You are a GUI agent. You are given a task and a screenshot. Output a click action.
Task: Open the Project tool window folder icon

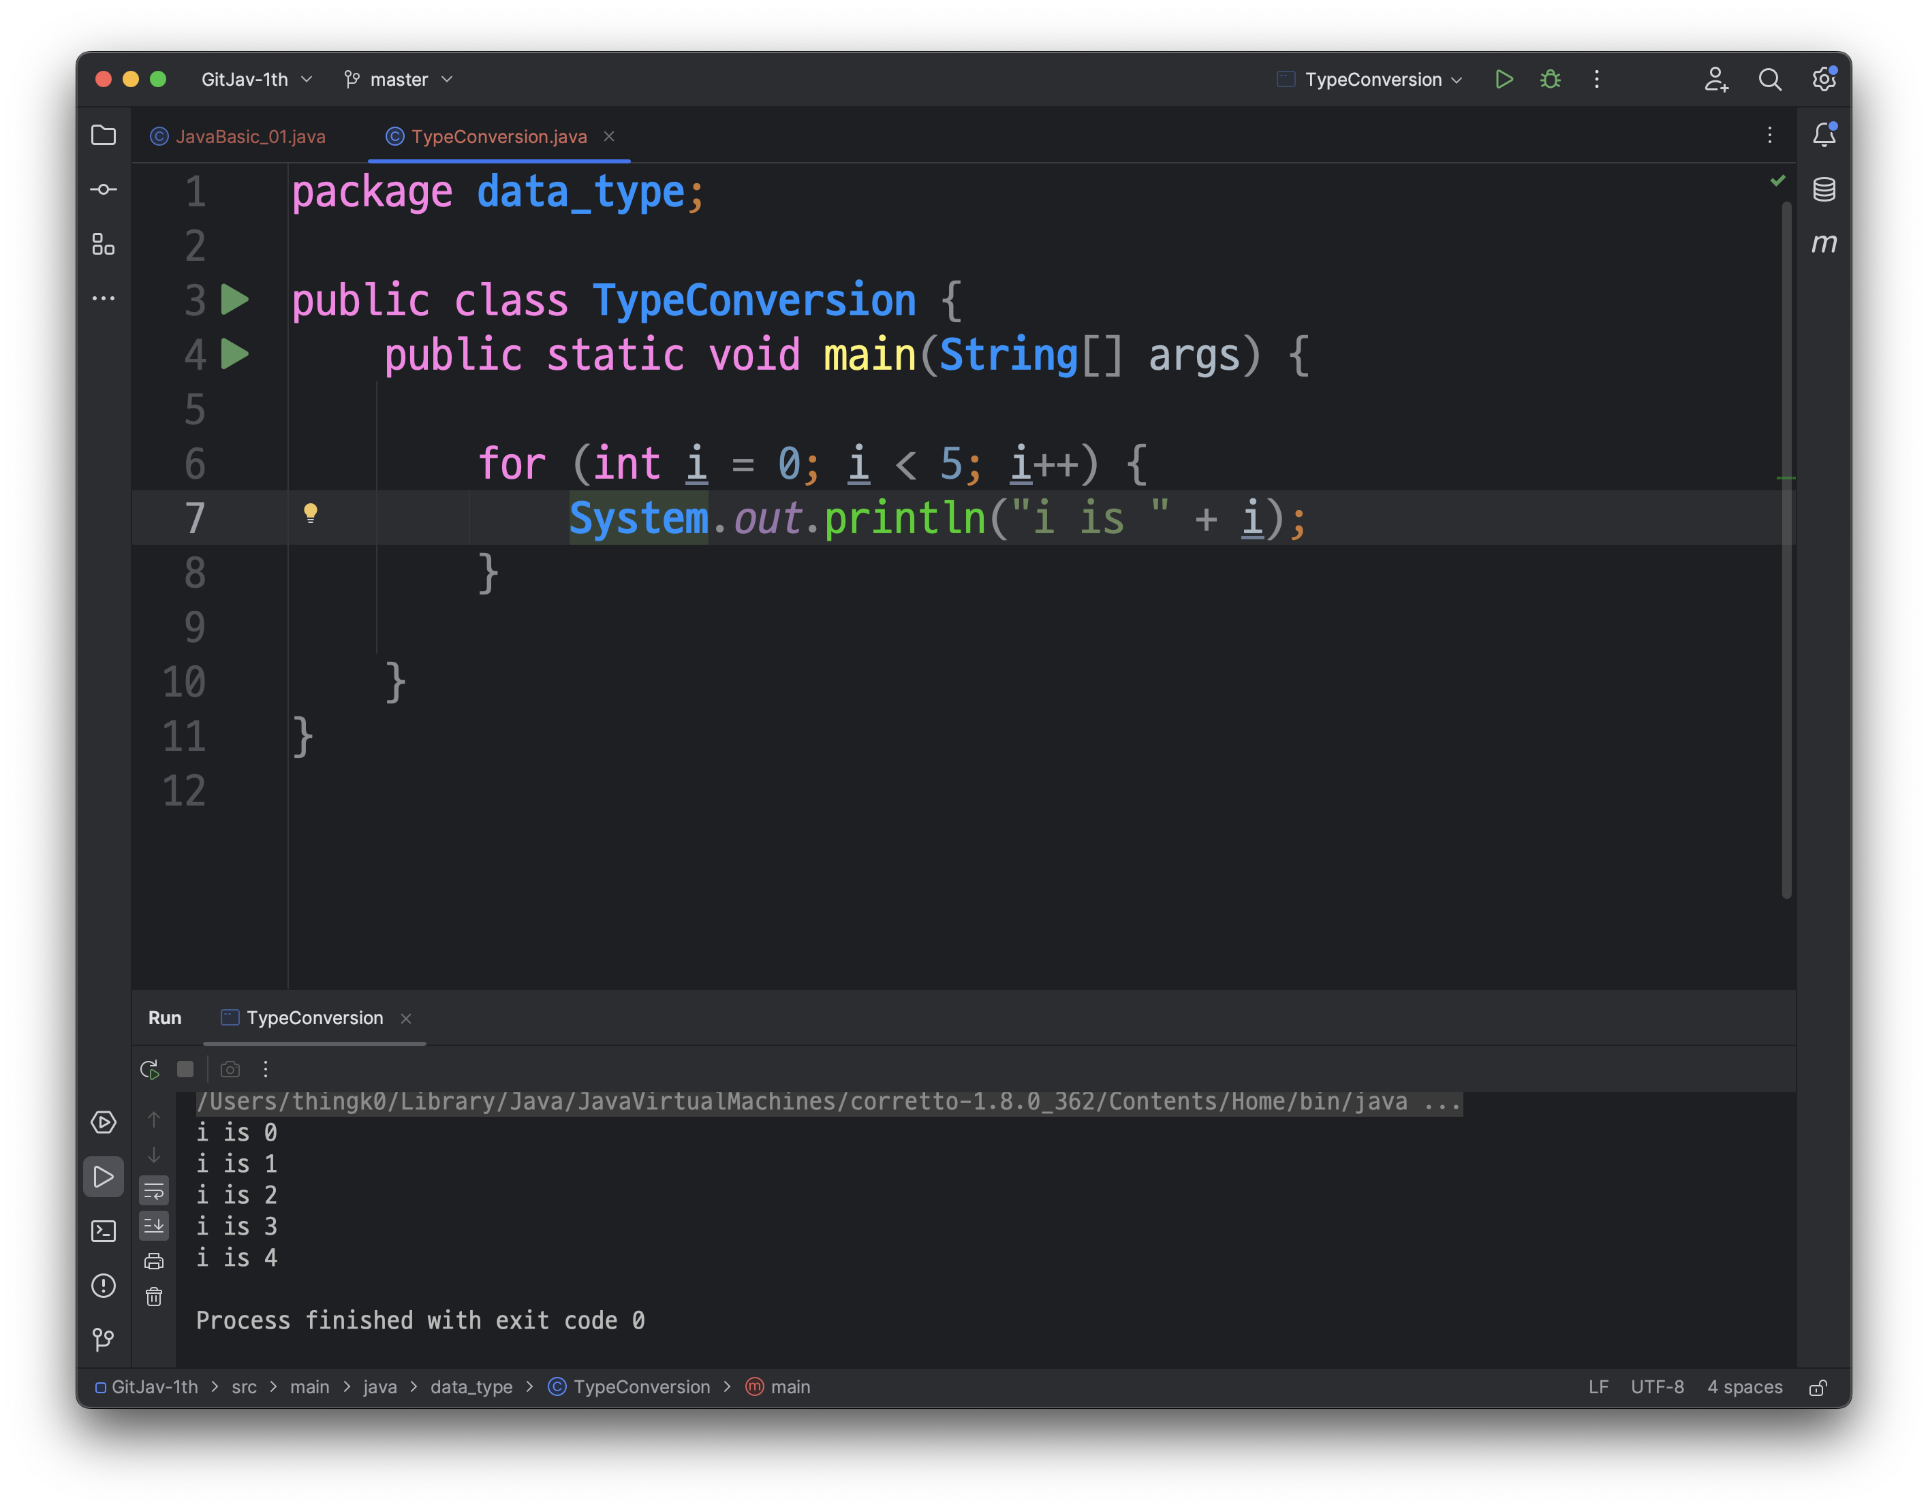click(104, 136)
